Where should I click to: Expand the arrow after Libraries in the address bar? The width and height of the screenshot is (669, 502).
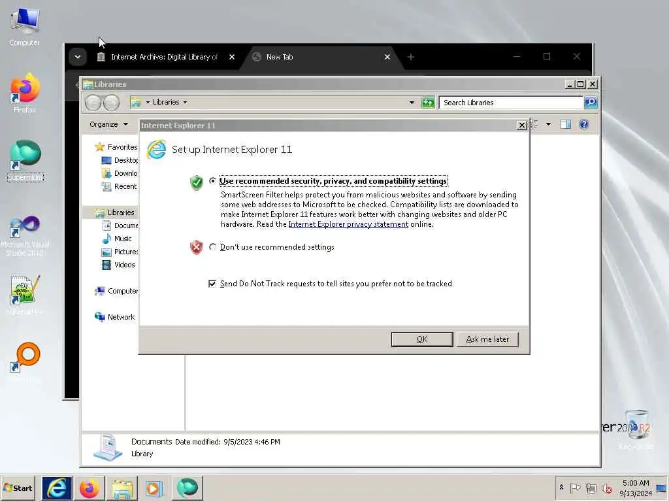point(185,103)
